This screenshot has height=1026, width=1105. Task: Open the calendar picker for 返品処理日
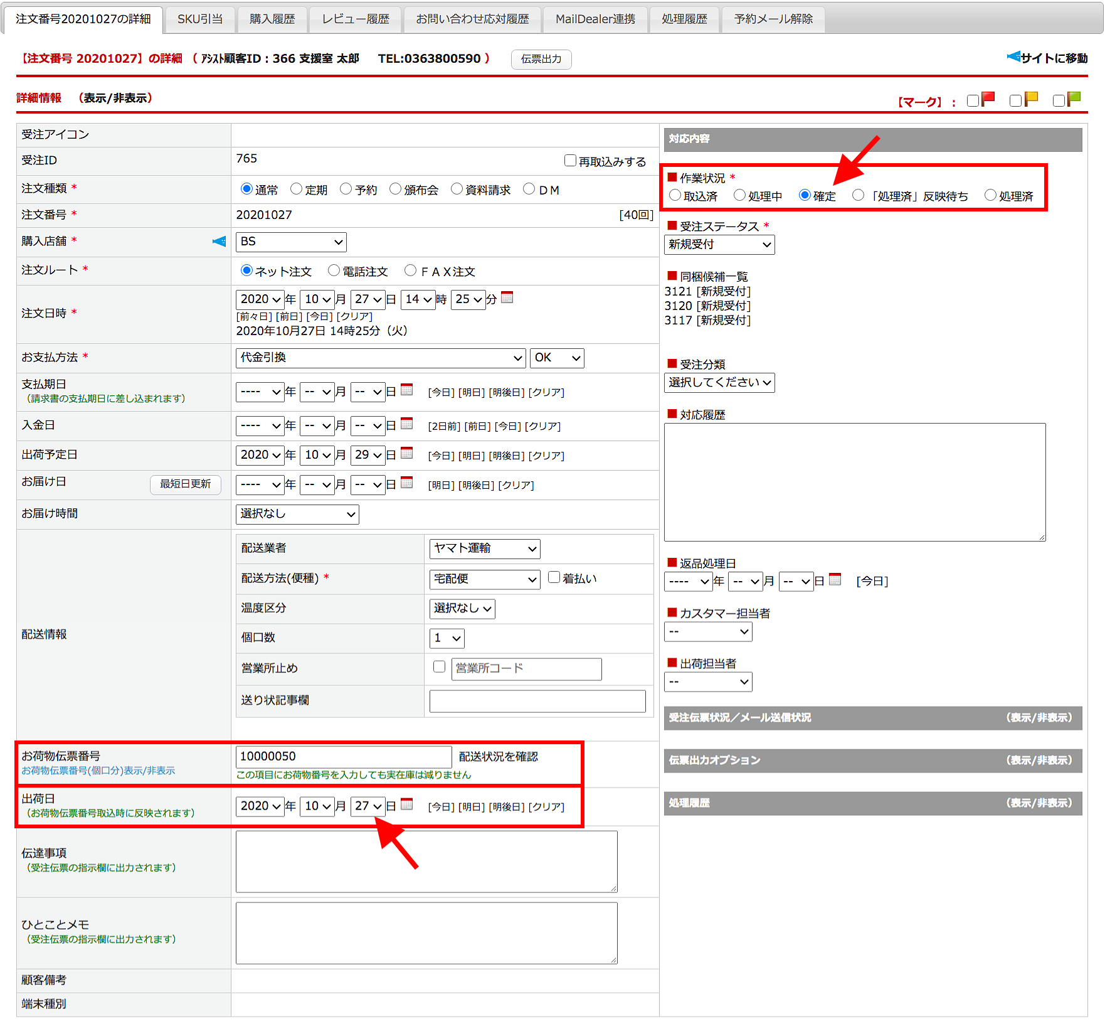tap(835, 579)
